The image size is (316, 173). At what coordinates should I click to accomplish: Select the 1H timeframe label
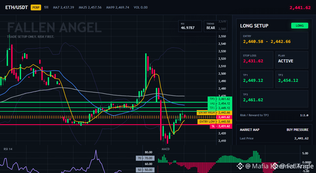pos(46,7)
